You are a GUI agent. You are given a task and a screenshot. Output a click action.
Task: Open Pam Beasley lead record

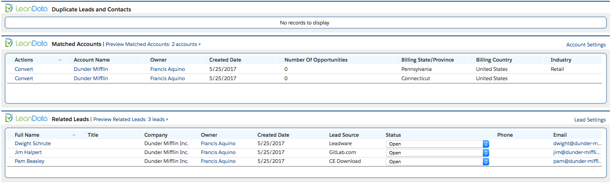coord(30,161)
